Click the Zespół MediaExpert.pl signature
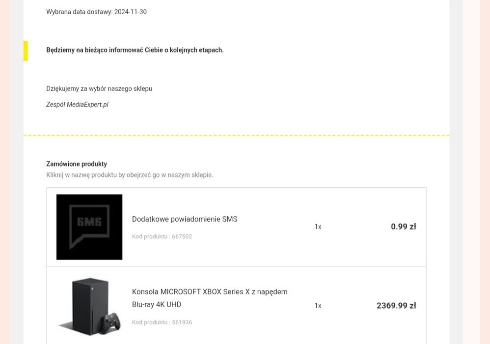This screenshot has height=344, width=490. pos(77,105)
